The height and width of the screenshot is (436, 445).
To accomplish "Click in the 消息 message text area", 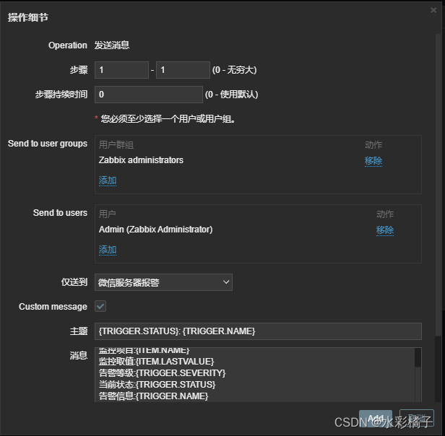I will coord(254,375).
